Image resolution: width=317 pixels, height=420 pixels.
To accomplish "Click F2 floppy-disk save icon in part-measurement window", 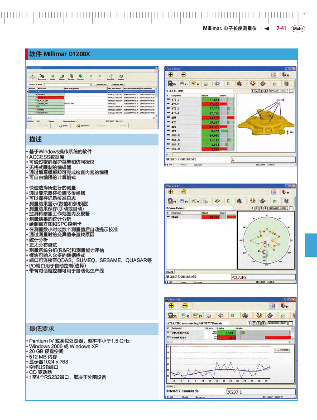I will 183,84.
